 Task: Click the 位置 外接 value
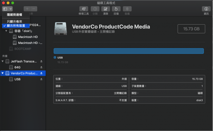[x=124, y=79]
